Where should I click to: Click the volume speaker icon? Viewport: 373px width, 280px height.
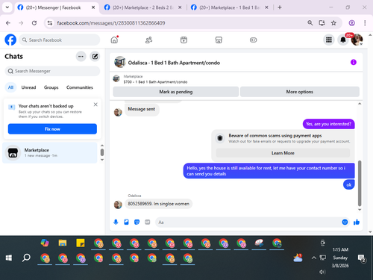click(x=322, y=272)
